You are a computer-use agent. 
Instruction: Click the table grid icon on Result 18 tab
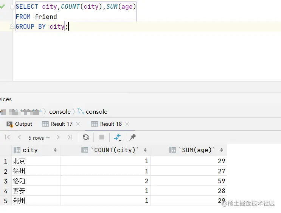tap(95, 124)
